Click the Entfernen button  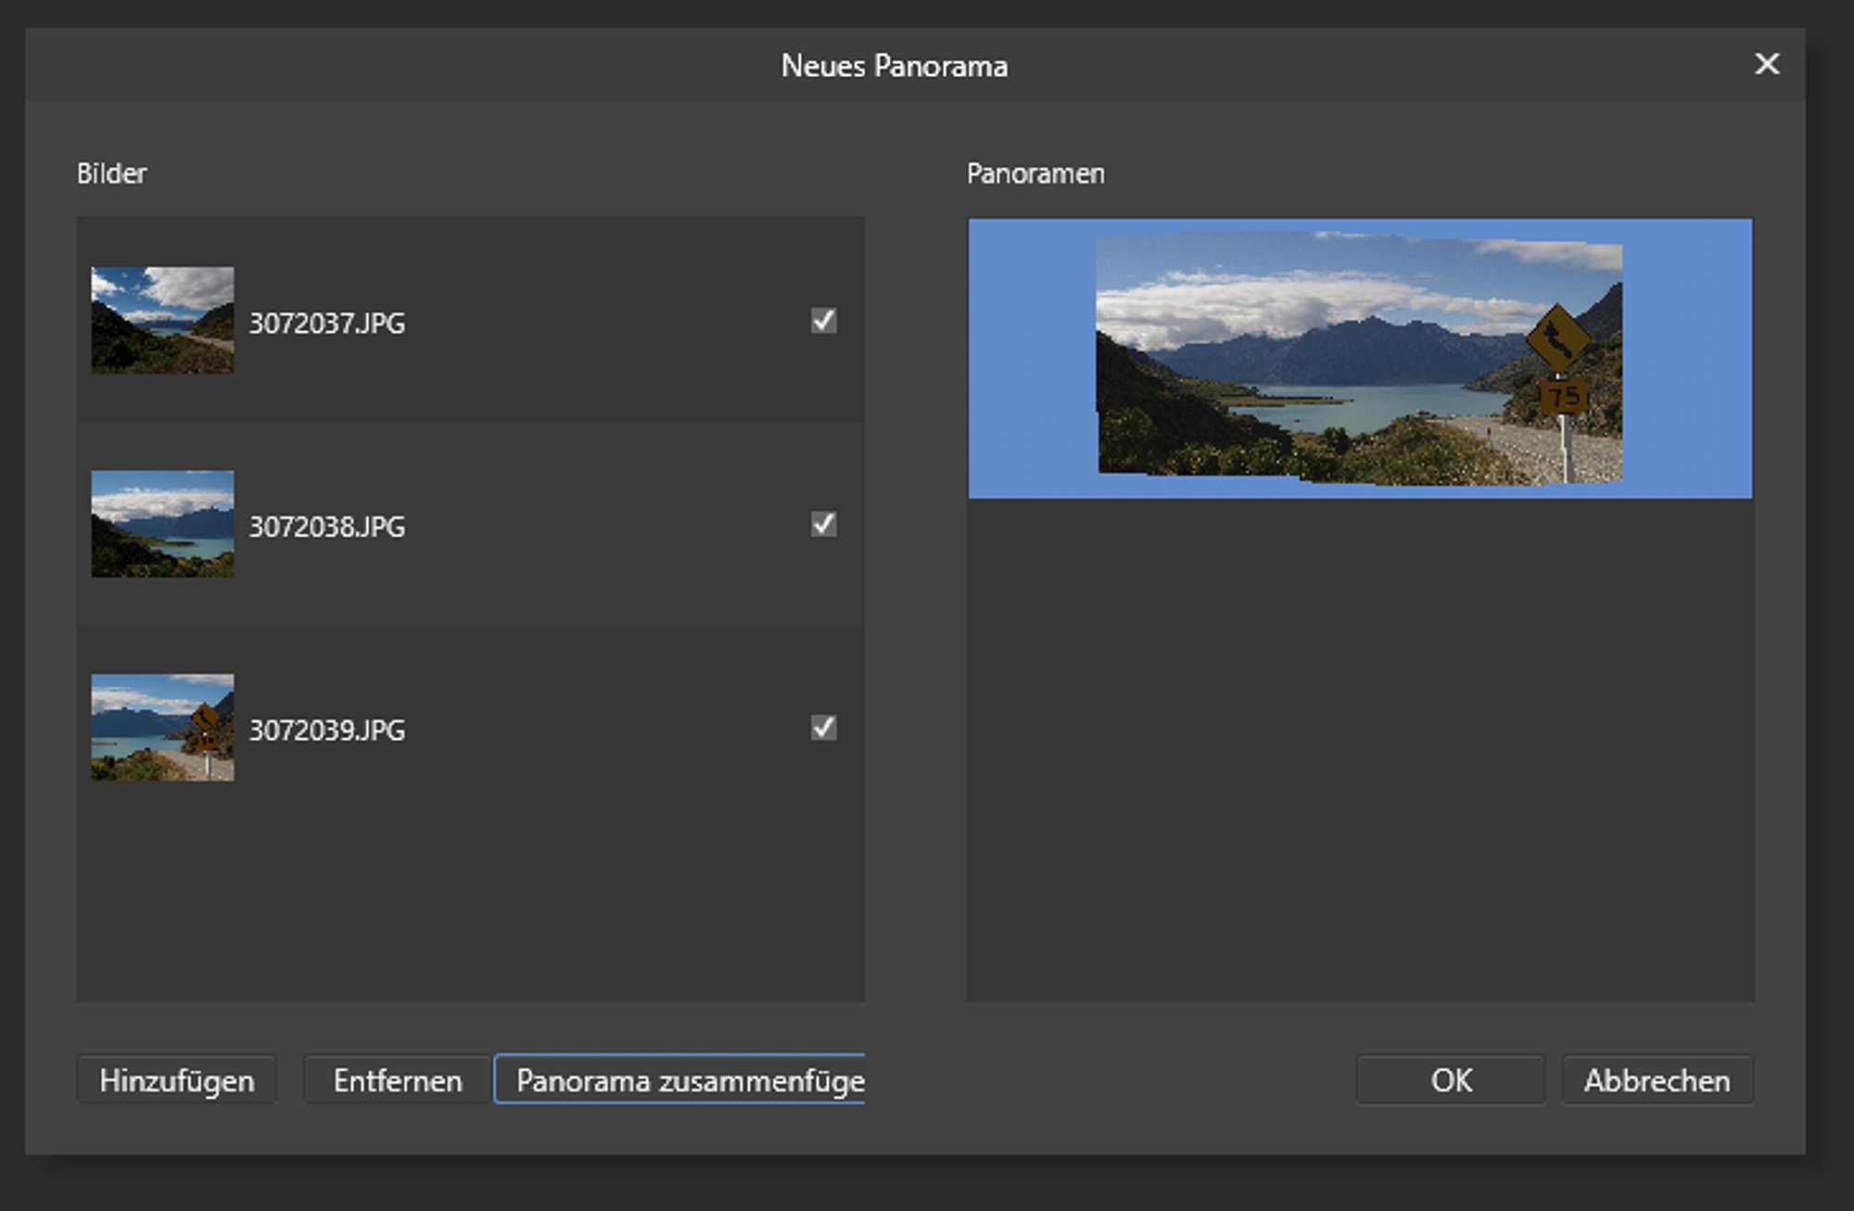point(397,1080)
